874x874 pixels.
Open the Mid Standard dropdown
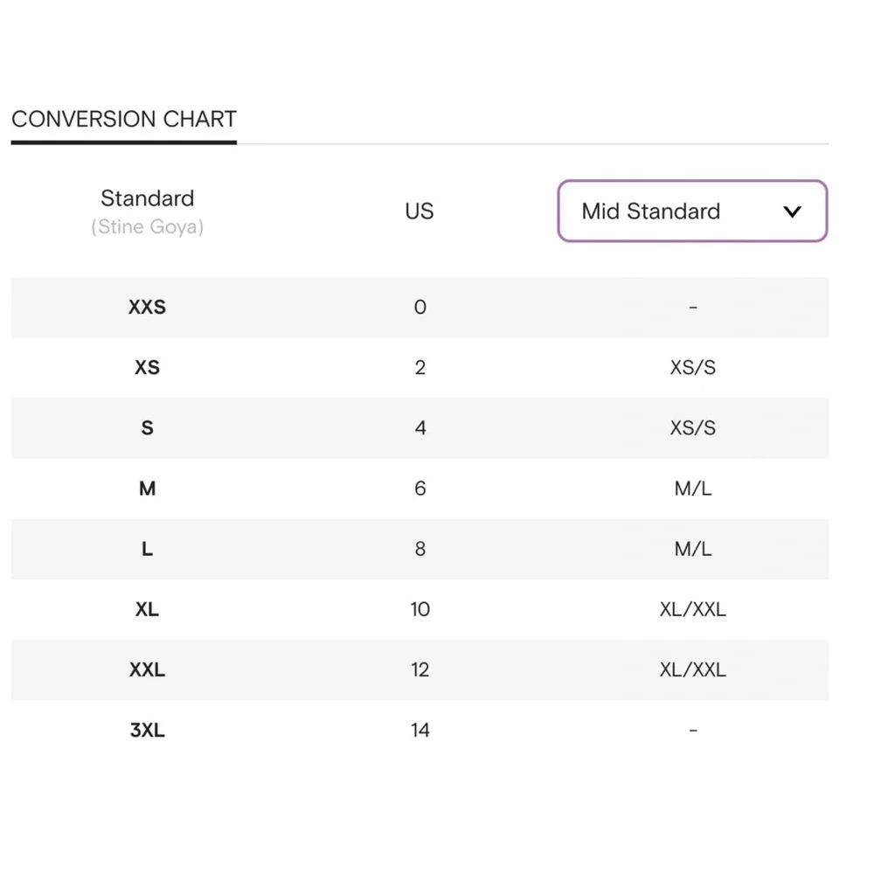(x=692, y=211)
